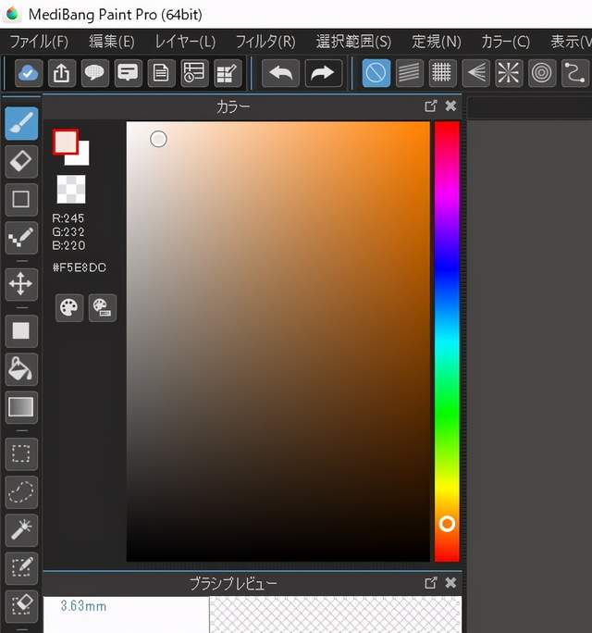Click the speech bubble icon in toolbar
592x633 pixels.
pyautogui.click(x=95, y=73)
